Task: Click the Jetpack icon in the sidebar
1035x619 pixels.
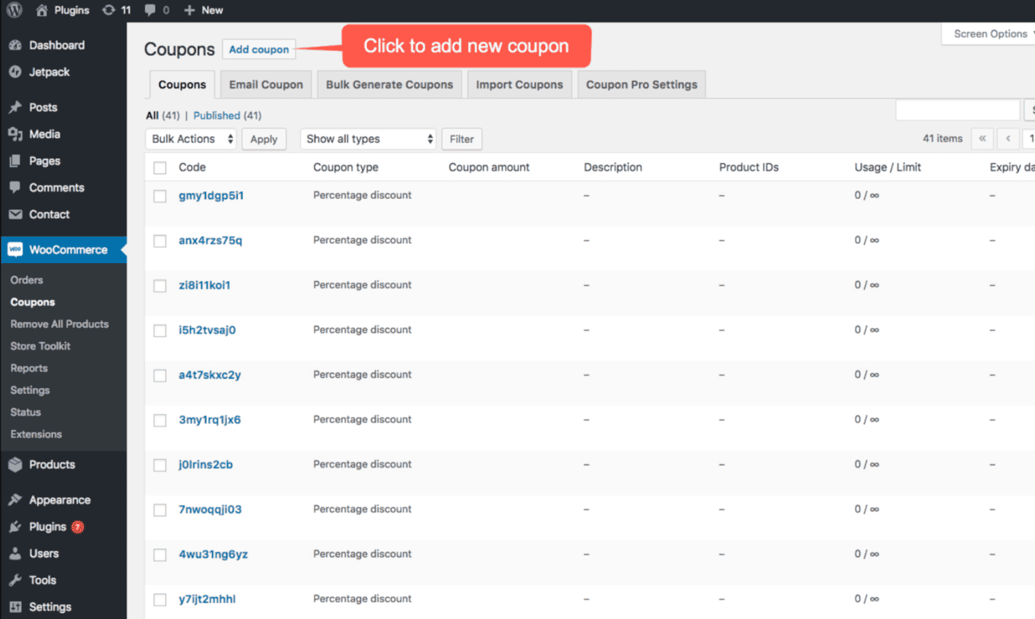Action: coord(15,72)
